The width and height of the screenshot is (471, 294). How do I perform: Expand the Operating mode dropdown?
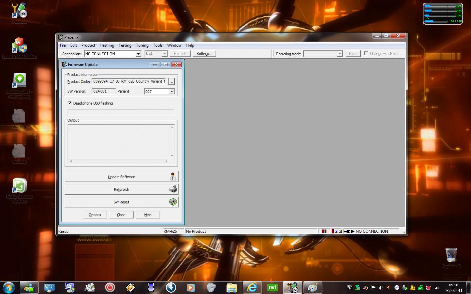[x=340, y=54]
